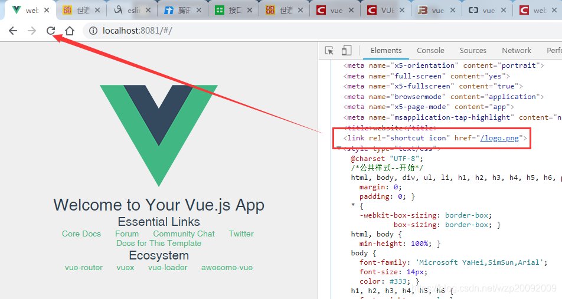Select the meta x5-orientation line
562x299 pixels.
(x=444, y=65)
